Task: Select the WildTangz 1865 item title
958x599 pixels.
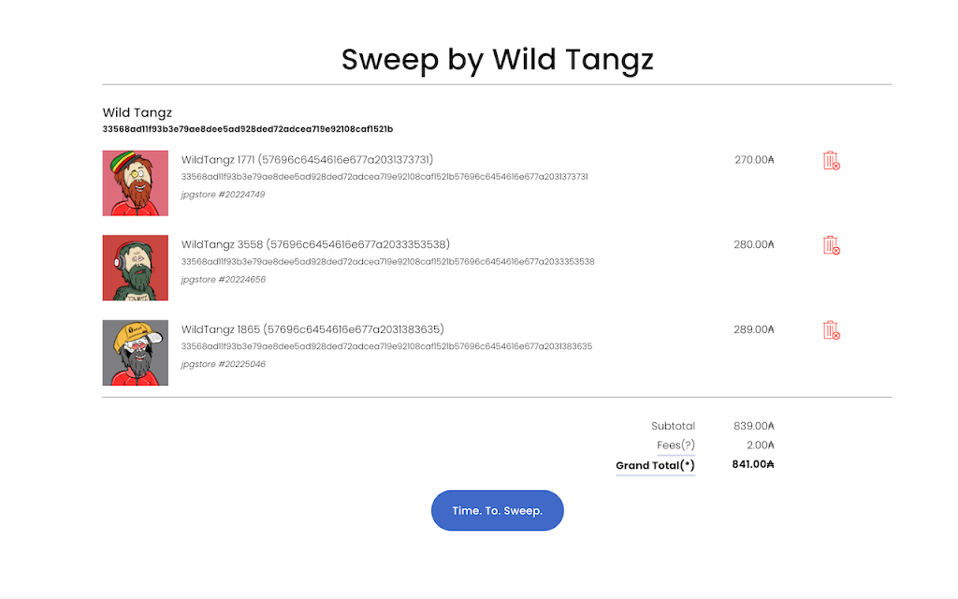Action: pos(312,329)
